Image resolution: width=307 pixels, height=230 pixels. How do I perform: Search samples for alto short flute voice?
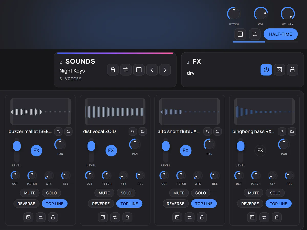point(207,131)
